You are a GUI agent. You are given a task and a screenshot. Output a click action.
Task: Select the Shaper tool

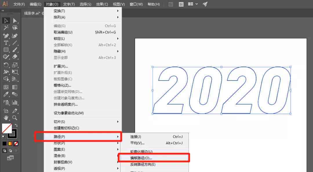6,57
